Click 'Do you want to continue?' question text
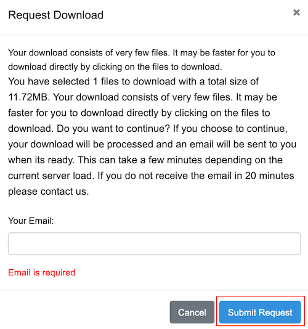The width and height of the screenshot is (308, 329). [x=113, y=129]
